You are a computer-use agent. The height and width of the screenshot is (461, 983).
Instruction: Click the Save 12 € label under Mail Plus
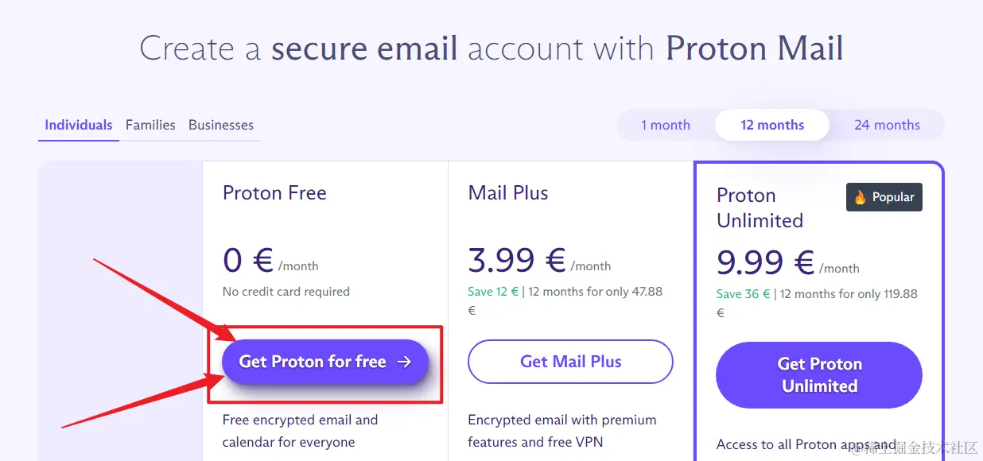pyautogui.click(x=493, y=292)
